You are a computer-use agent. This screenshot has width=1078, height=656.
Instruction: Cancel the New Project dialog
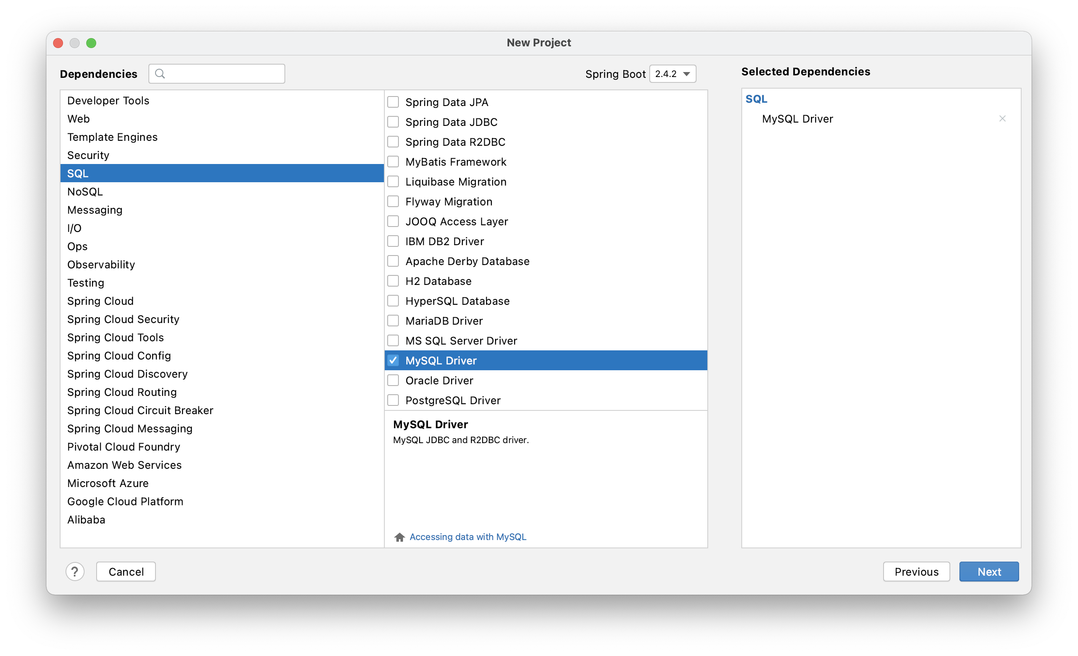click(126, 572)
